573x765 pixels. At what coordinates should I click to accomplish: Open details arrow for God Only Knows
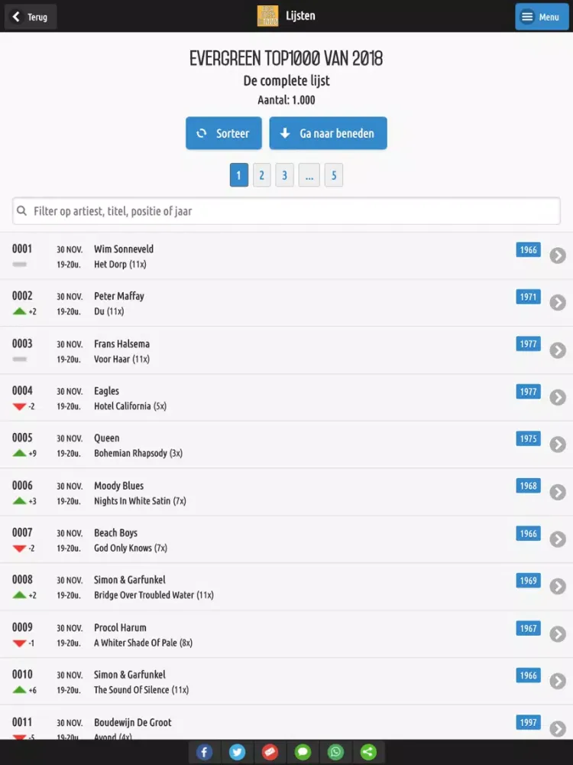pos(558,539)
